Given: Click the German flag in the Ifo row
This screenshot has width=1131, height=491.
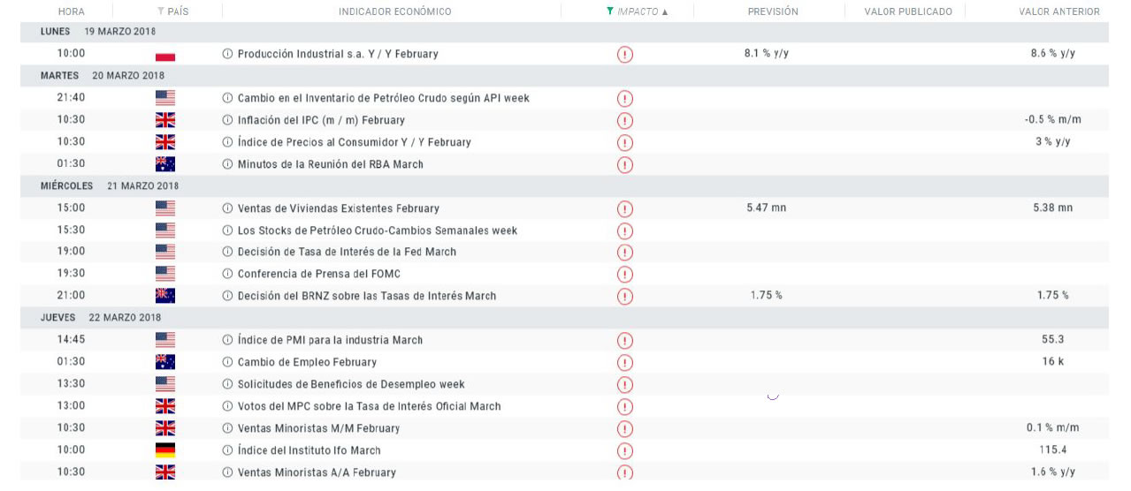Looking at the screenshot, I should (x=164, y=450).
